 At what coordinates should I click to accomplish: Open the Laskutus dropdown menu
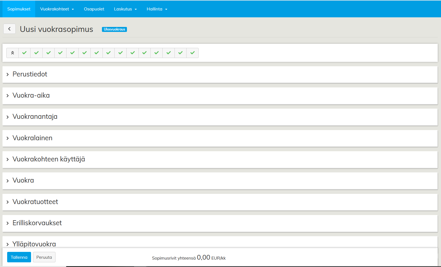point(125,9)
